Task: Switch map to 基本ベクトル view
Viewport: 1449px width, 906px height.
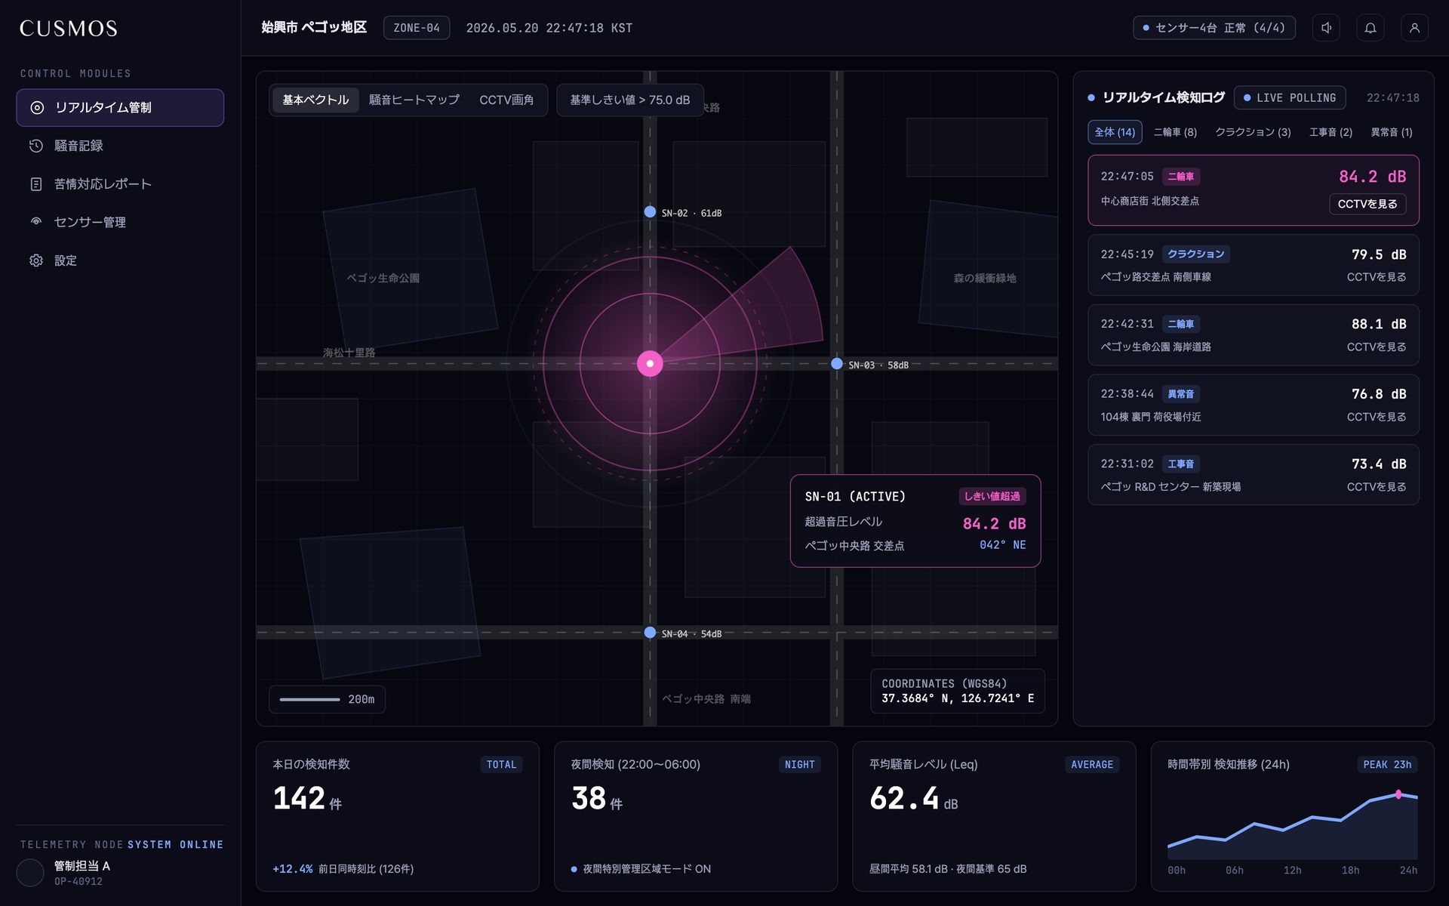Action: click(x=315, y=100)
